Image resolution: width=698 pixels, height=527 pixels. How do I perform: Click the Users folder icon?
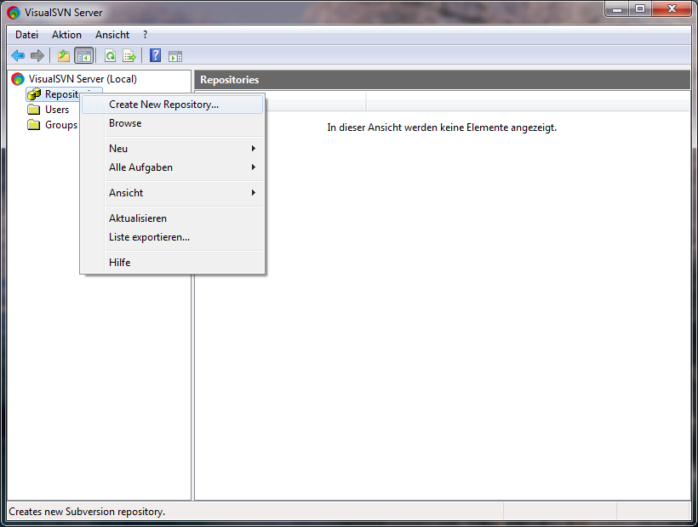[34, 110]
